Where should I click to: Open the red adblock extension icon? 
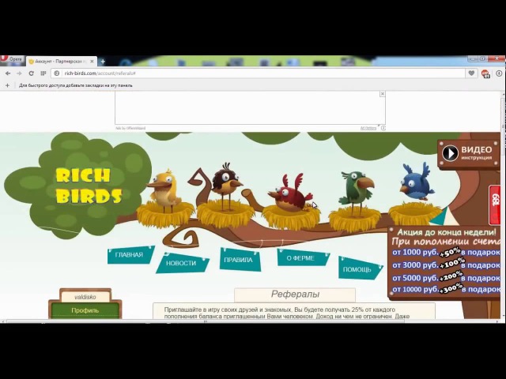485,73
